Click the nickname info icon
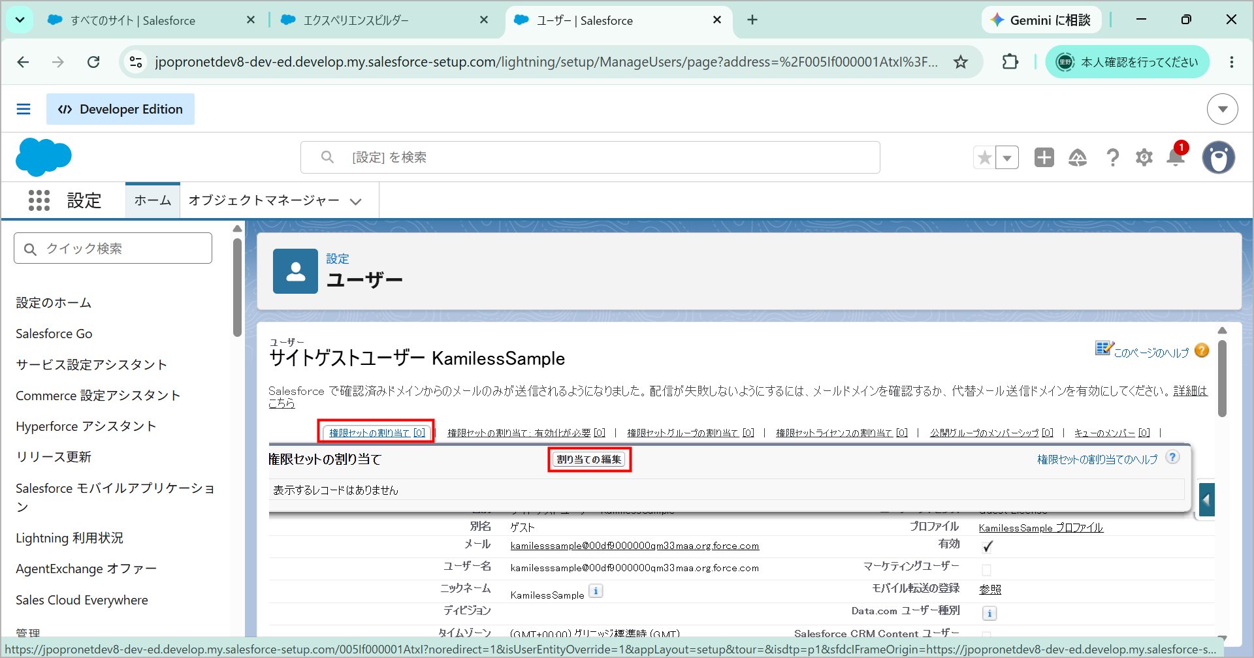Image resolution: width=1254 pixels, height=658 pixels. 596,591
